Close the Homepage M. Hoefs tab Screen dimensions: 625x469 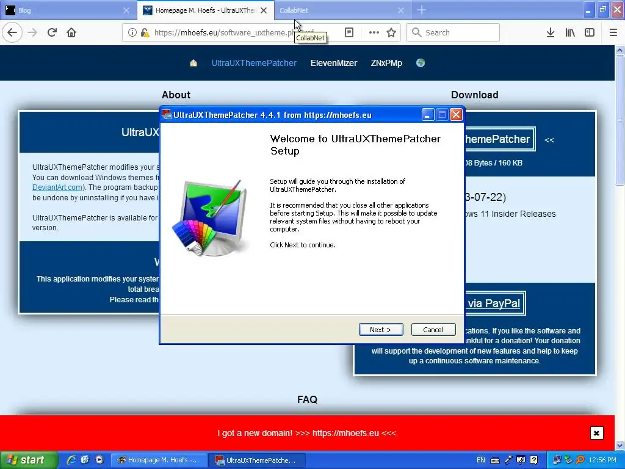tap(264, 10)
